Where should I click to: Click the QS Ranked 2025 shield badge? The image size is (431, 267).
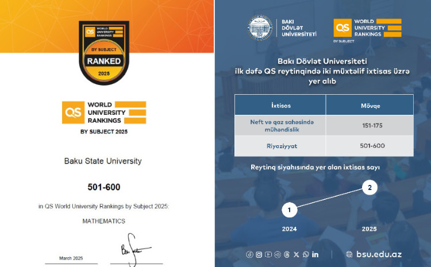(x=103, y=53)
